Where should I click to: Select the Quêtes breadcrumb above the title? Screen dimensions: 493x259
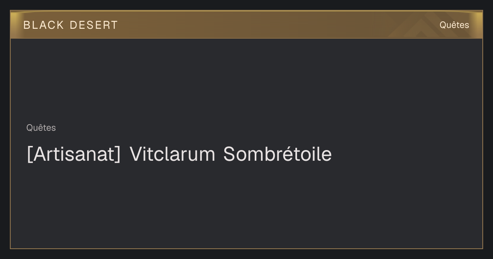tap(41, 128)
